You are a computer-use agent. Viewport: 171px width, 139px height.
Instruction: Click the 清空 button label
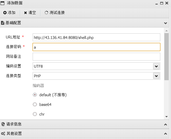32,13
